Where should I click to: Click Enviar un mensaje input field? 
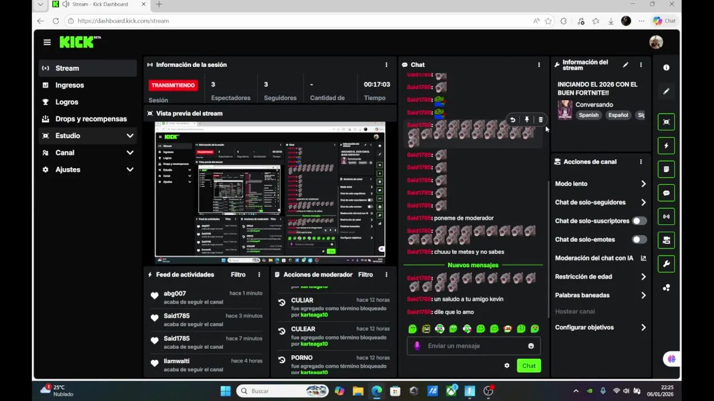(474, 346)
